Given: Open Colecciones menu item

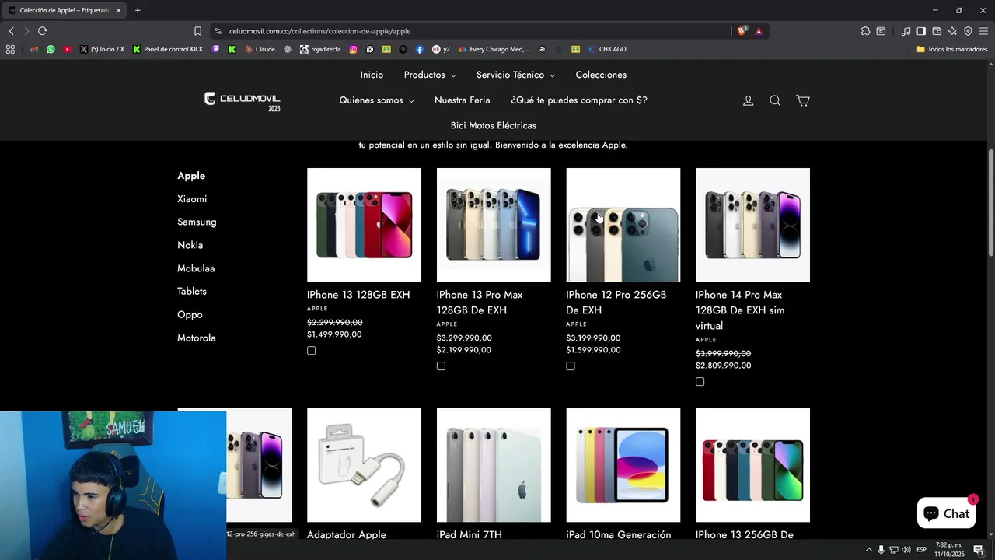Looking at the screenshot, I should click(601, 75).
